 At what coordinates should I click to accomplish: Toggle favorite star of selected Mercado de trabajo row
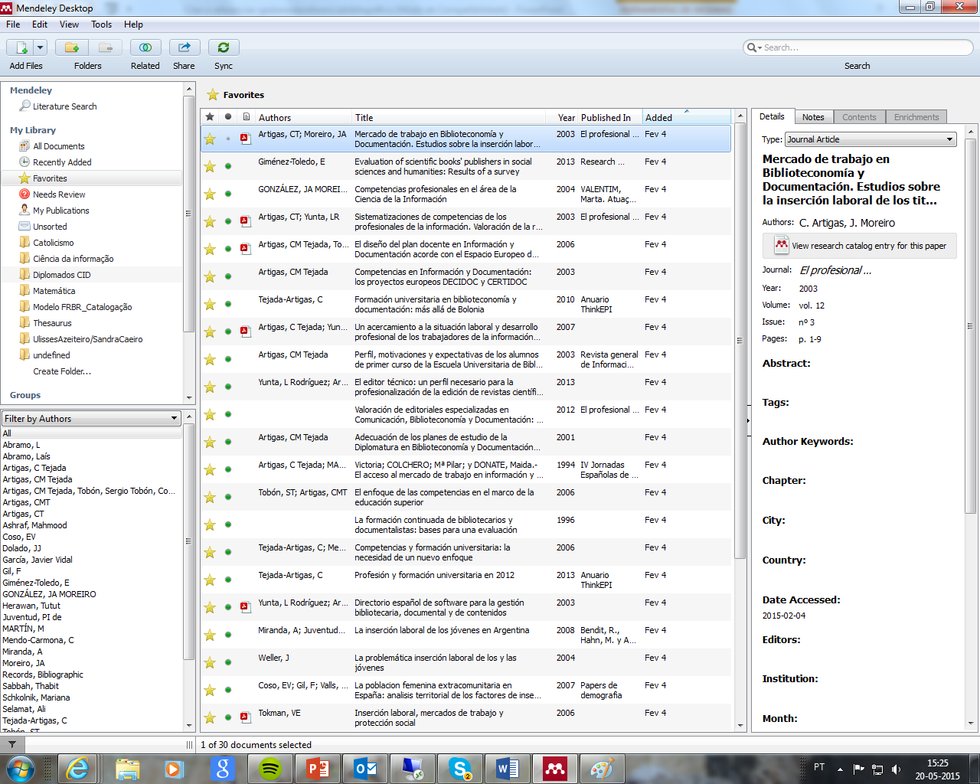click(x=210, y=139)
